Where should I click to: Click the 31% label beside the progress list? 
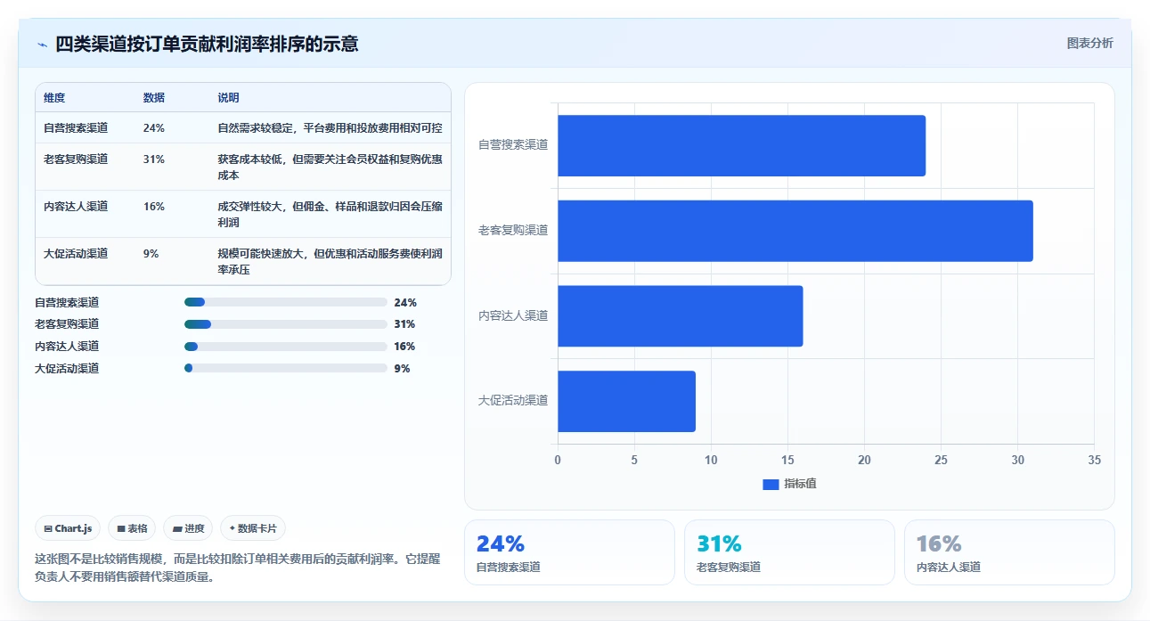404,324
